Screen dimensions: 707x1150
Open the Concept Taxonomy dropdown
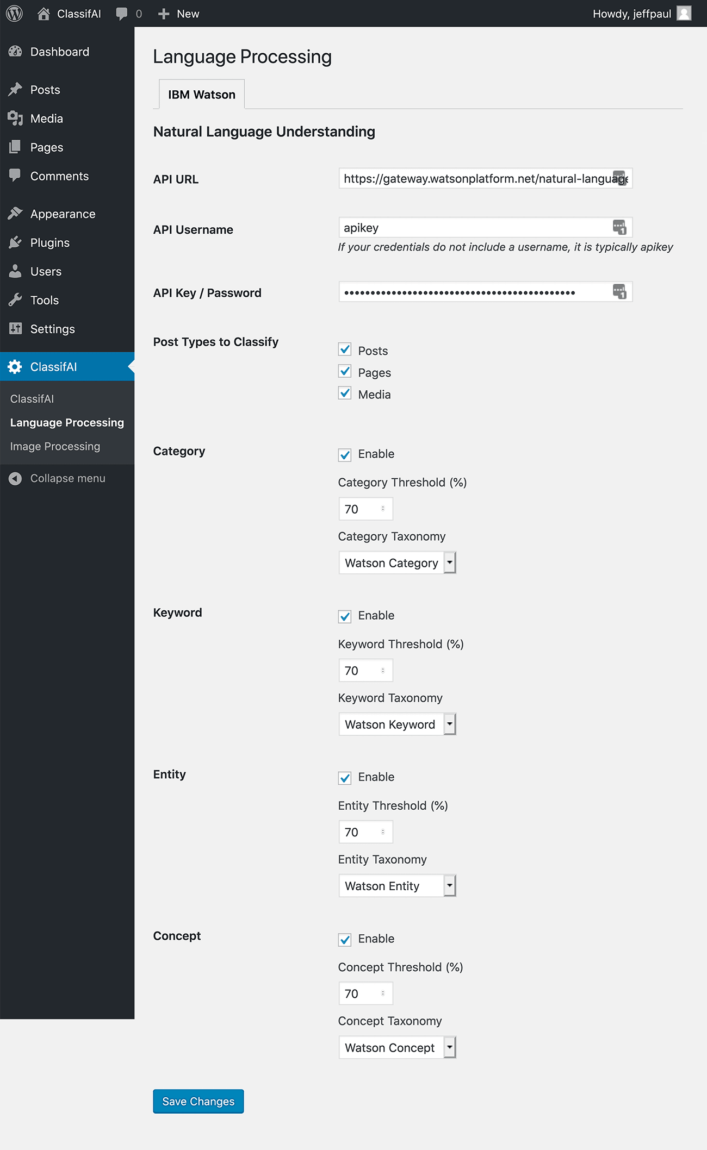coord(397,1047)
